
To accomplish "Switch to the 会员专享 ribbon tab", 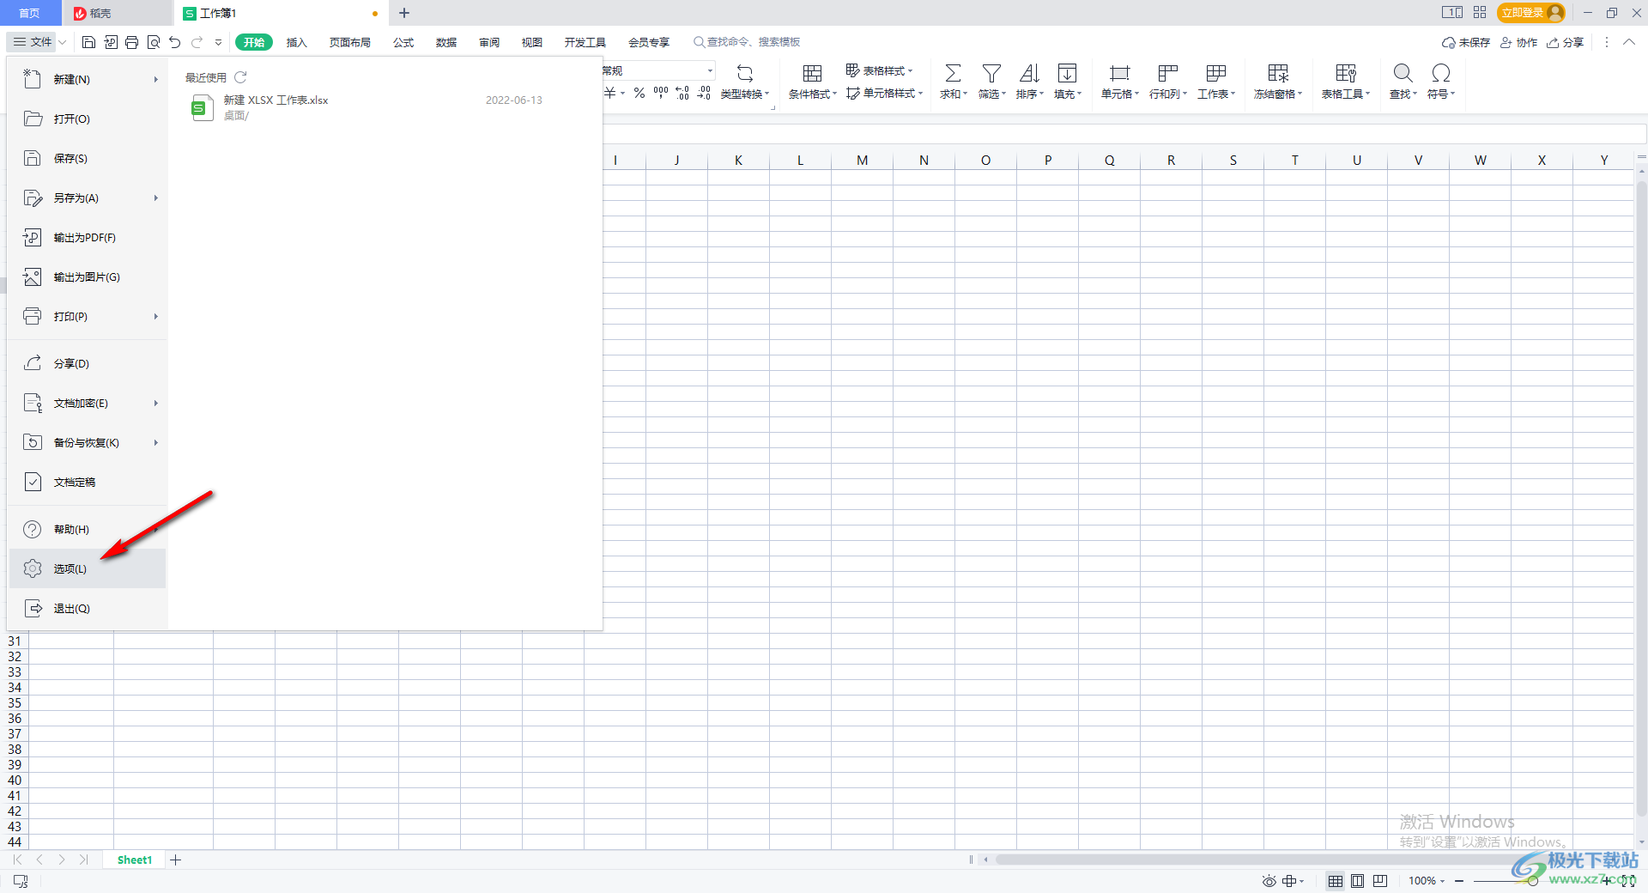I will [x=649, y=42].
